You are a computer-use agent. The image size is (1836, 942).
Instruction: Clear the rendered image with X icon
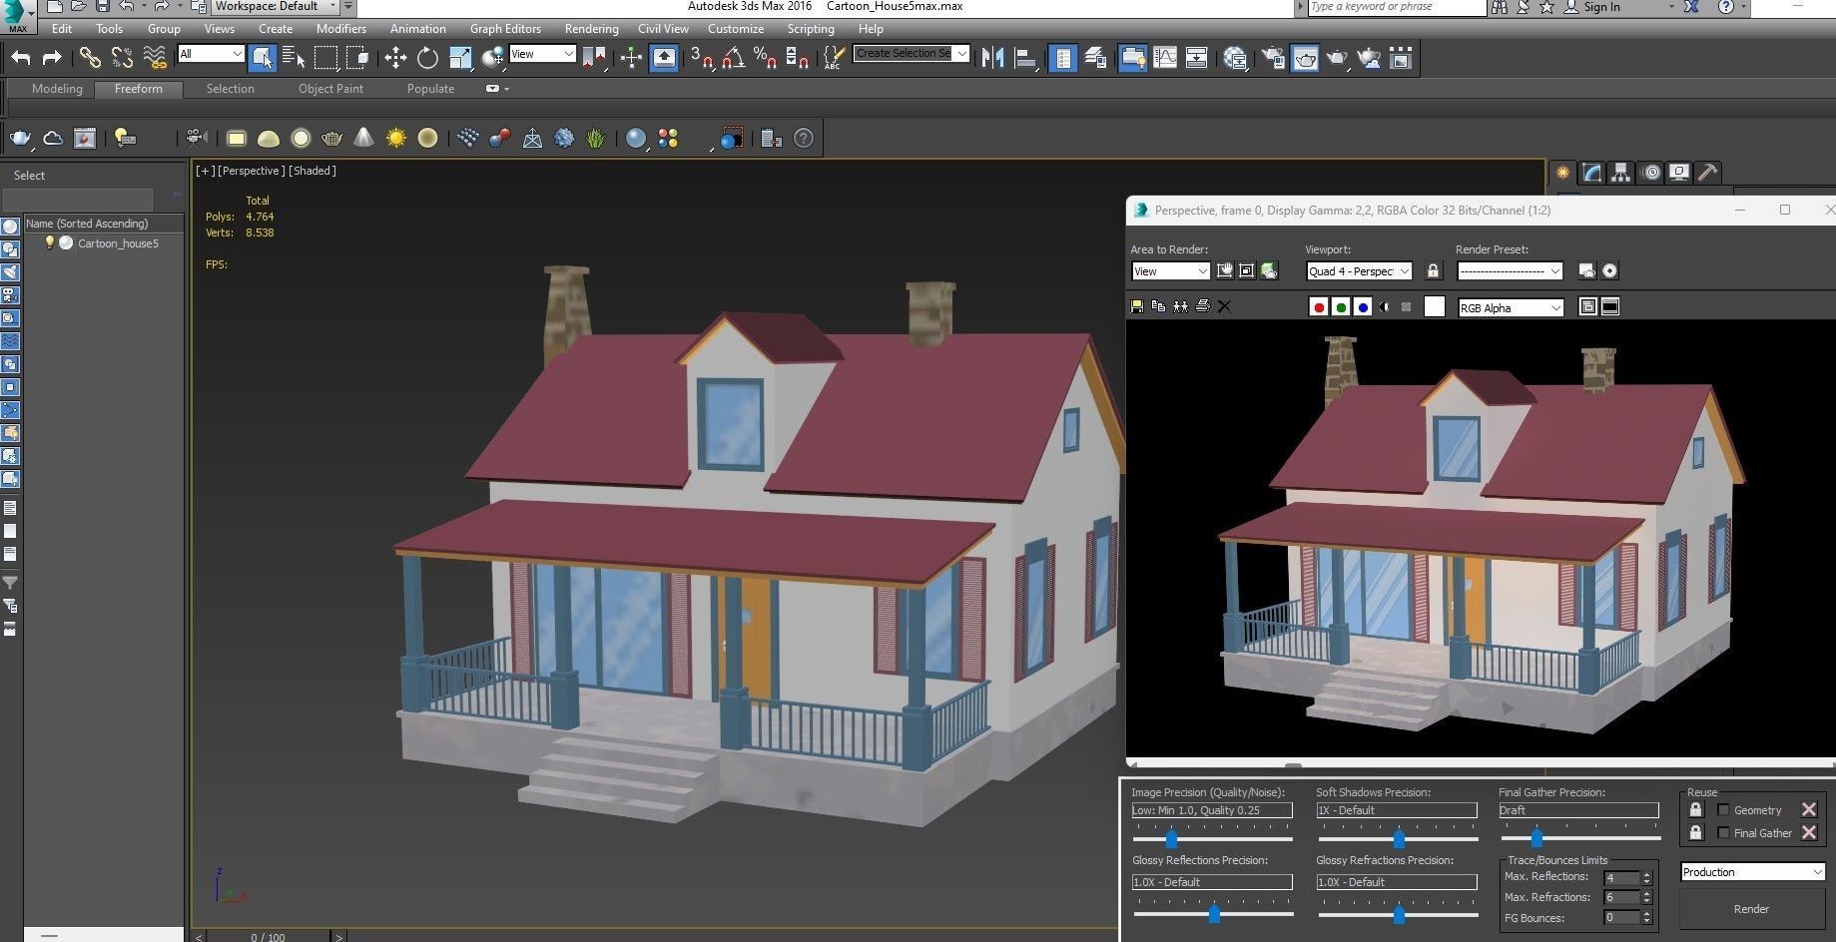(x=1224, y=306)
